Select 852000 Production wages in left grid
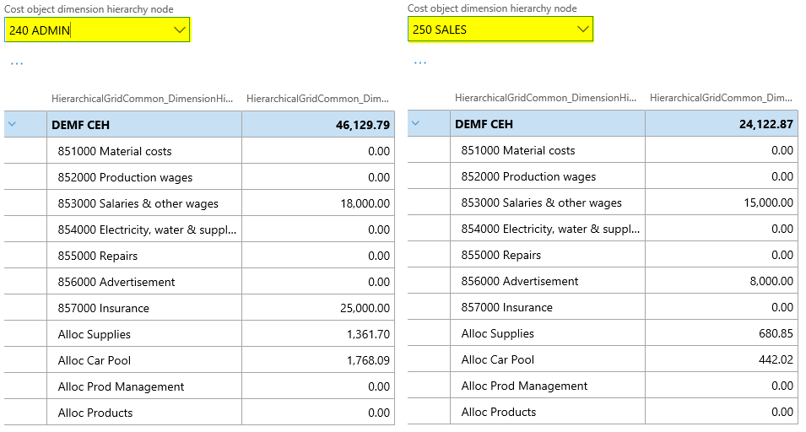This screenshot has width=806, height=432. click(x=125, y=177)
